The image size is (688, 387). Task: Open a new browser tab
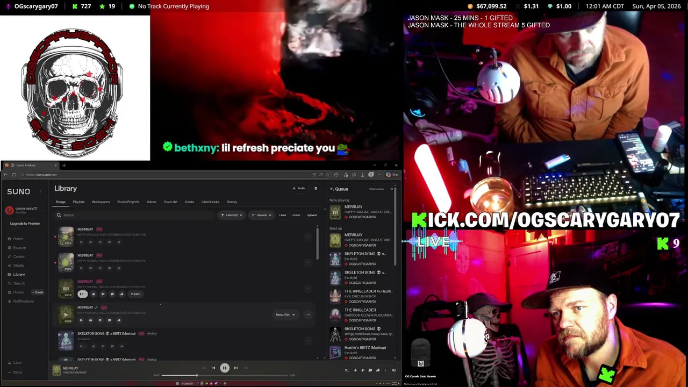click(63, 166)
